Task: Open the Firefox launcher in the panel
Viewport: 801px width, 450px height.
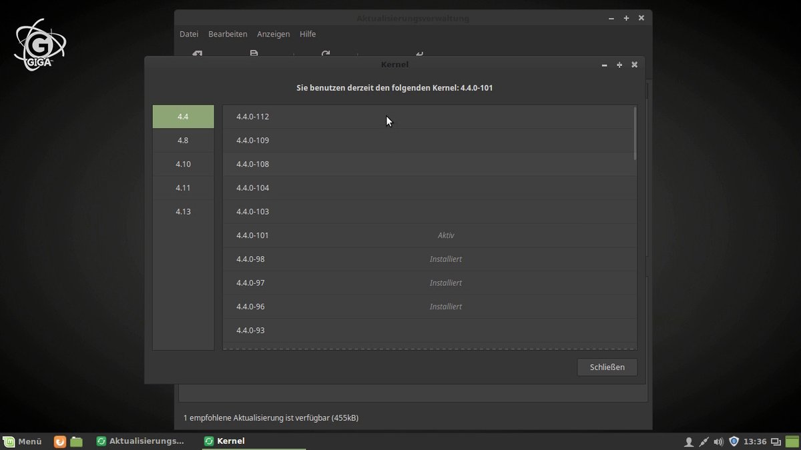Action: pyautogui.click(x=60, y=441)
